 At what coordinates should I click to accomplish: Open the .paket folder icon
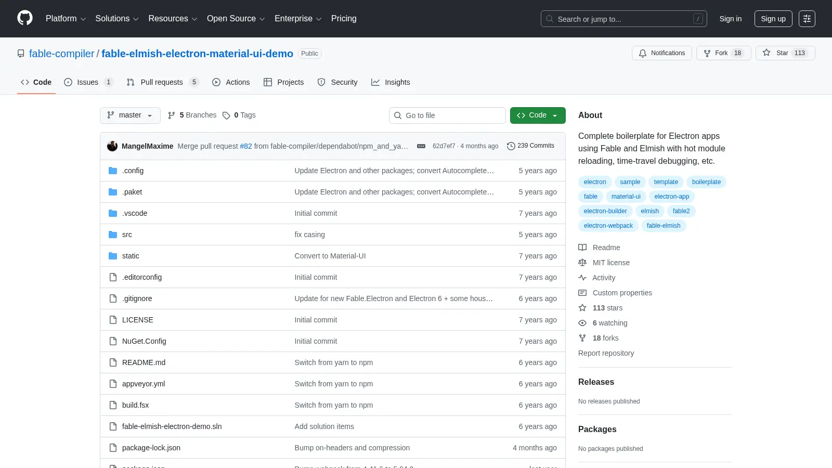tap(113, 192)
